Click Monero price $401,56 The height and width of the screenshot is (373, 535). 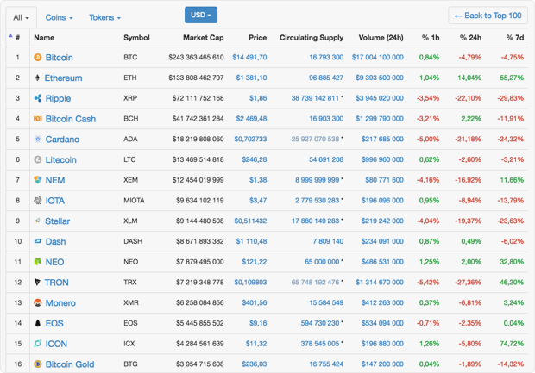[255, 302]
